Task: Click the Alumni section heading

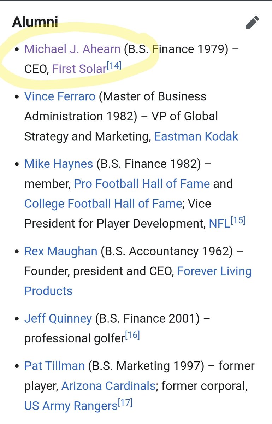Action: [x=35, y=22]
